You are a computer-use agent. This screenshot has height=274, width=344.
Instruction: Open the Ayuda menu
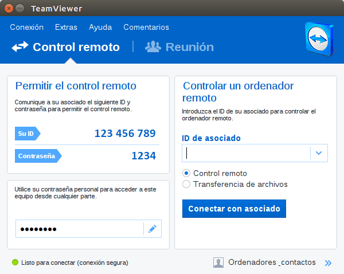100,27
